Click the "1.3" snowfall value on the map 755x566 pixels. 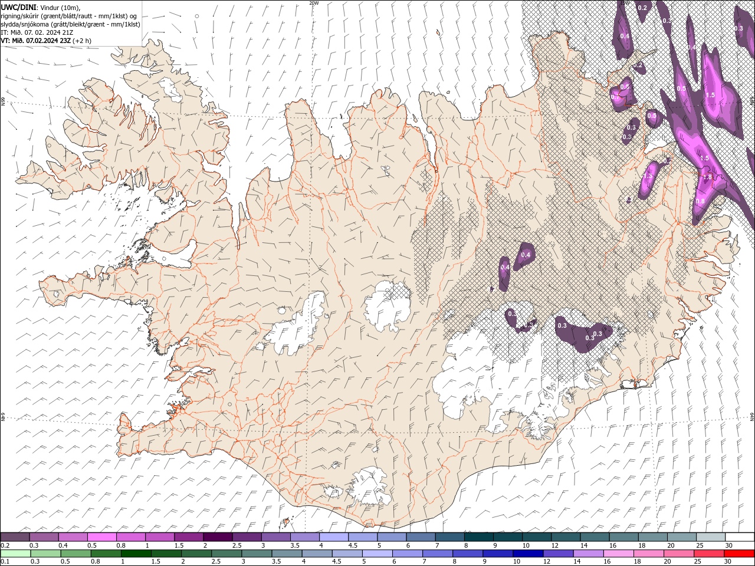click(x=648, y=176)
